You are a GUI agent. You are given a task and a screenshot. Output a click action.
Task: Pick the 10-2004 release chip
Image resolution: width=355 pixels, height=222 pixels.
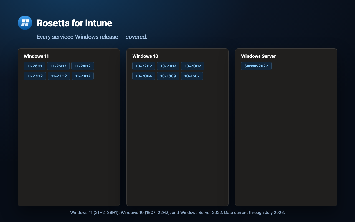pyautogui.click(x=144, y=76)
